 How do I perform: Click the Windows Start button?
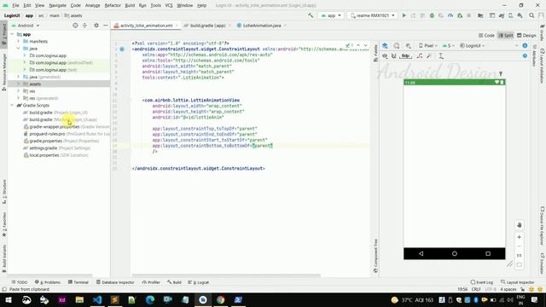click(9, 299)
